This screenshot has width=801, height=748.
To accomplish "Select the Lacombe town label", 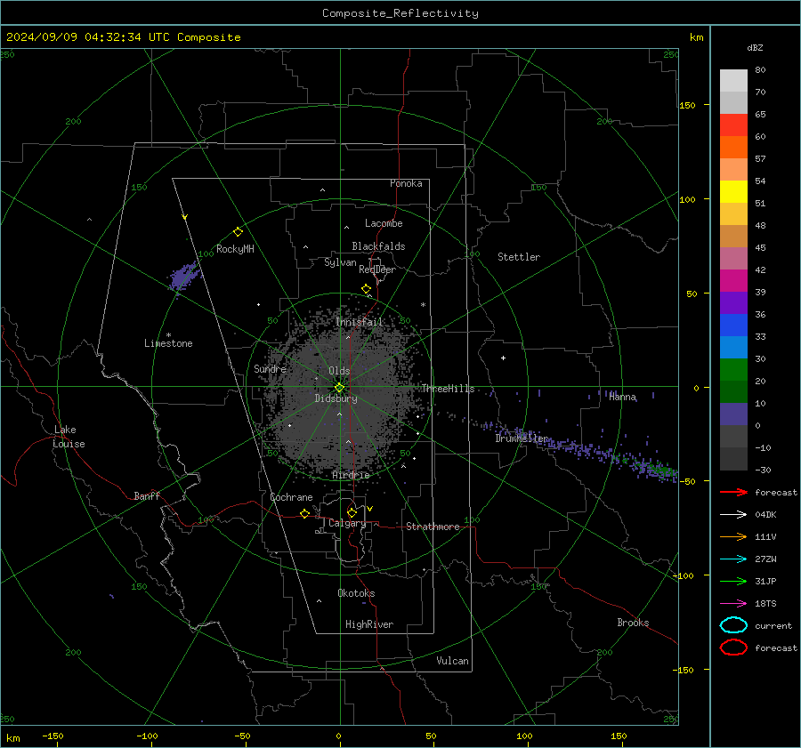I will pyautogui.click(x=384, y=223).
